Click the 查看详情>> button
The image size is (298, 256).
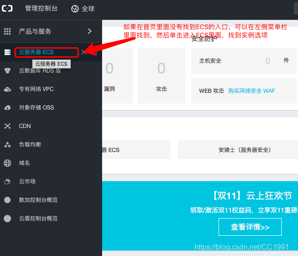pos(250,227)
